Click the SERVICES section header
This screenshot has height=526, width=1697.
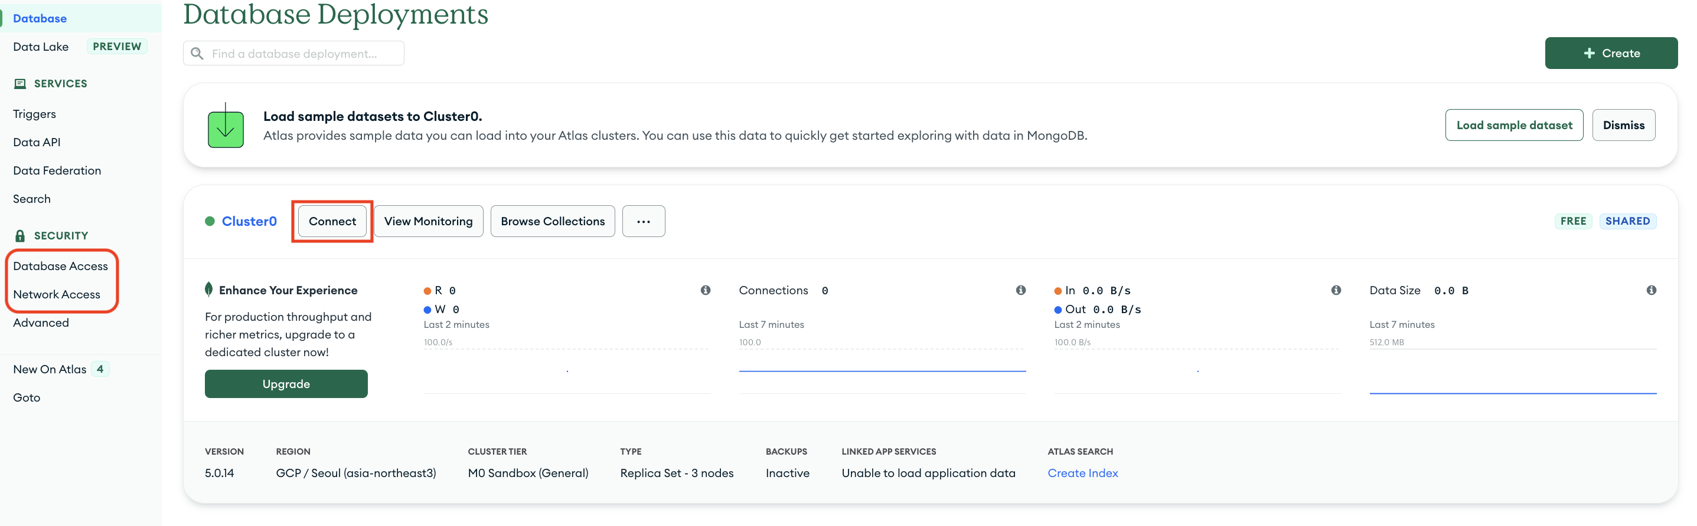click(61, 84)
